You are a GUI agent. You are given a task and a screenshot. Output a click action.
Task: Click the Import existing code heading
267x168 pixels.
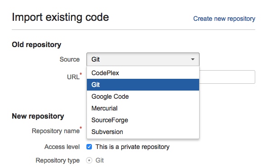(60, 17)
